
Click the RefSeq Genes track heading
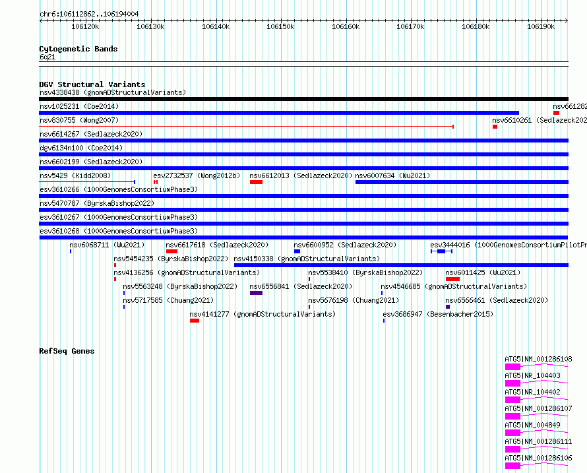pyautogui.click(x=67, y=351)
